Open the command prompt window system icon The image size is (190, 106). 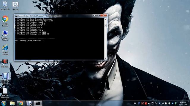click(x=16, y=16)
